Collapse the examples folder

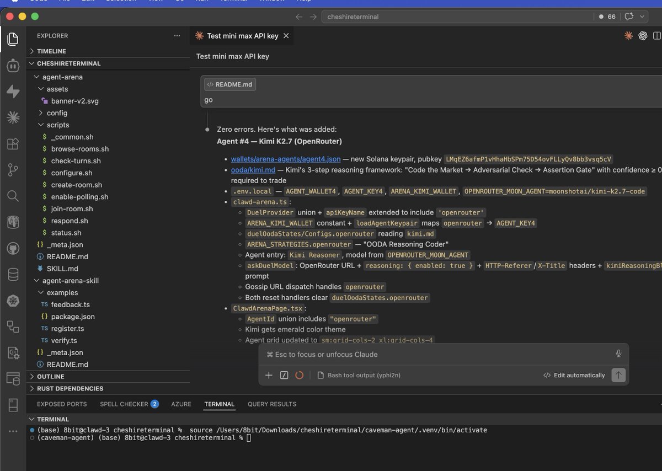tap(108, 293)
